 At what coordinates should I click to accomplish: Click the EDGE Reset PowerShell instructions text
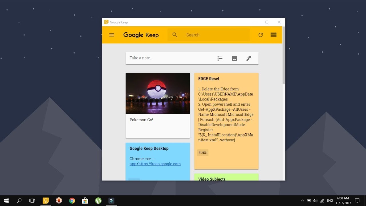pyautogui.click(x=226, y=114)
